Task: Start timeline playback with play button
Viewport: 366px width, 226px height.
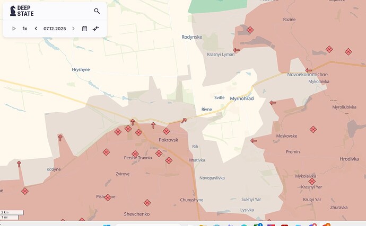Action: [14, 29]
